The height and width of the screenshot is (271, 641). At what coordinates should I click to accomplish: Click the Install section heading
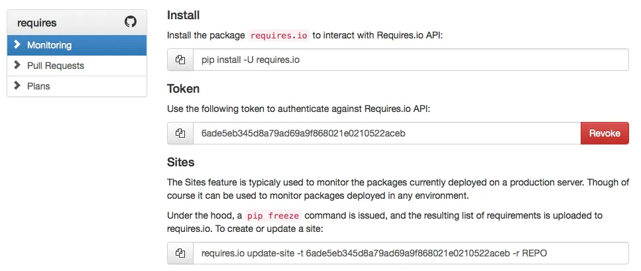point(183,15)
